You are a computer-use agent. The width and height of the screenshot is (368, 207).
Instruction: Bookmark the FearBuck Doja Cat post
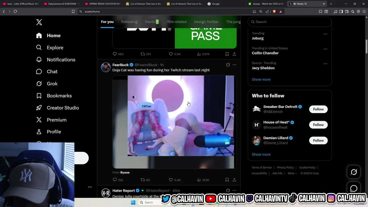(x=227, y=180)
